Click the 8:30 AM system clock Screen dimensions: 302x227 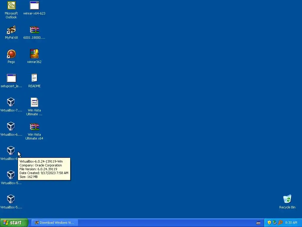[291, 223]
